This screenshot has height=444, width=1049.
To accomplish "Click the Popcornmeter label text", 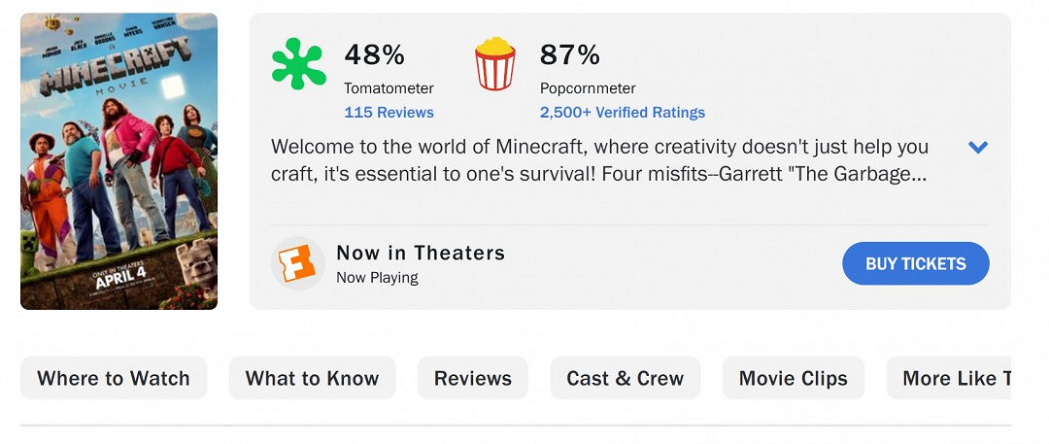I will (x=588, y=88).
